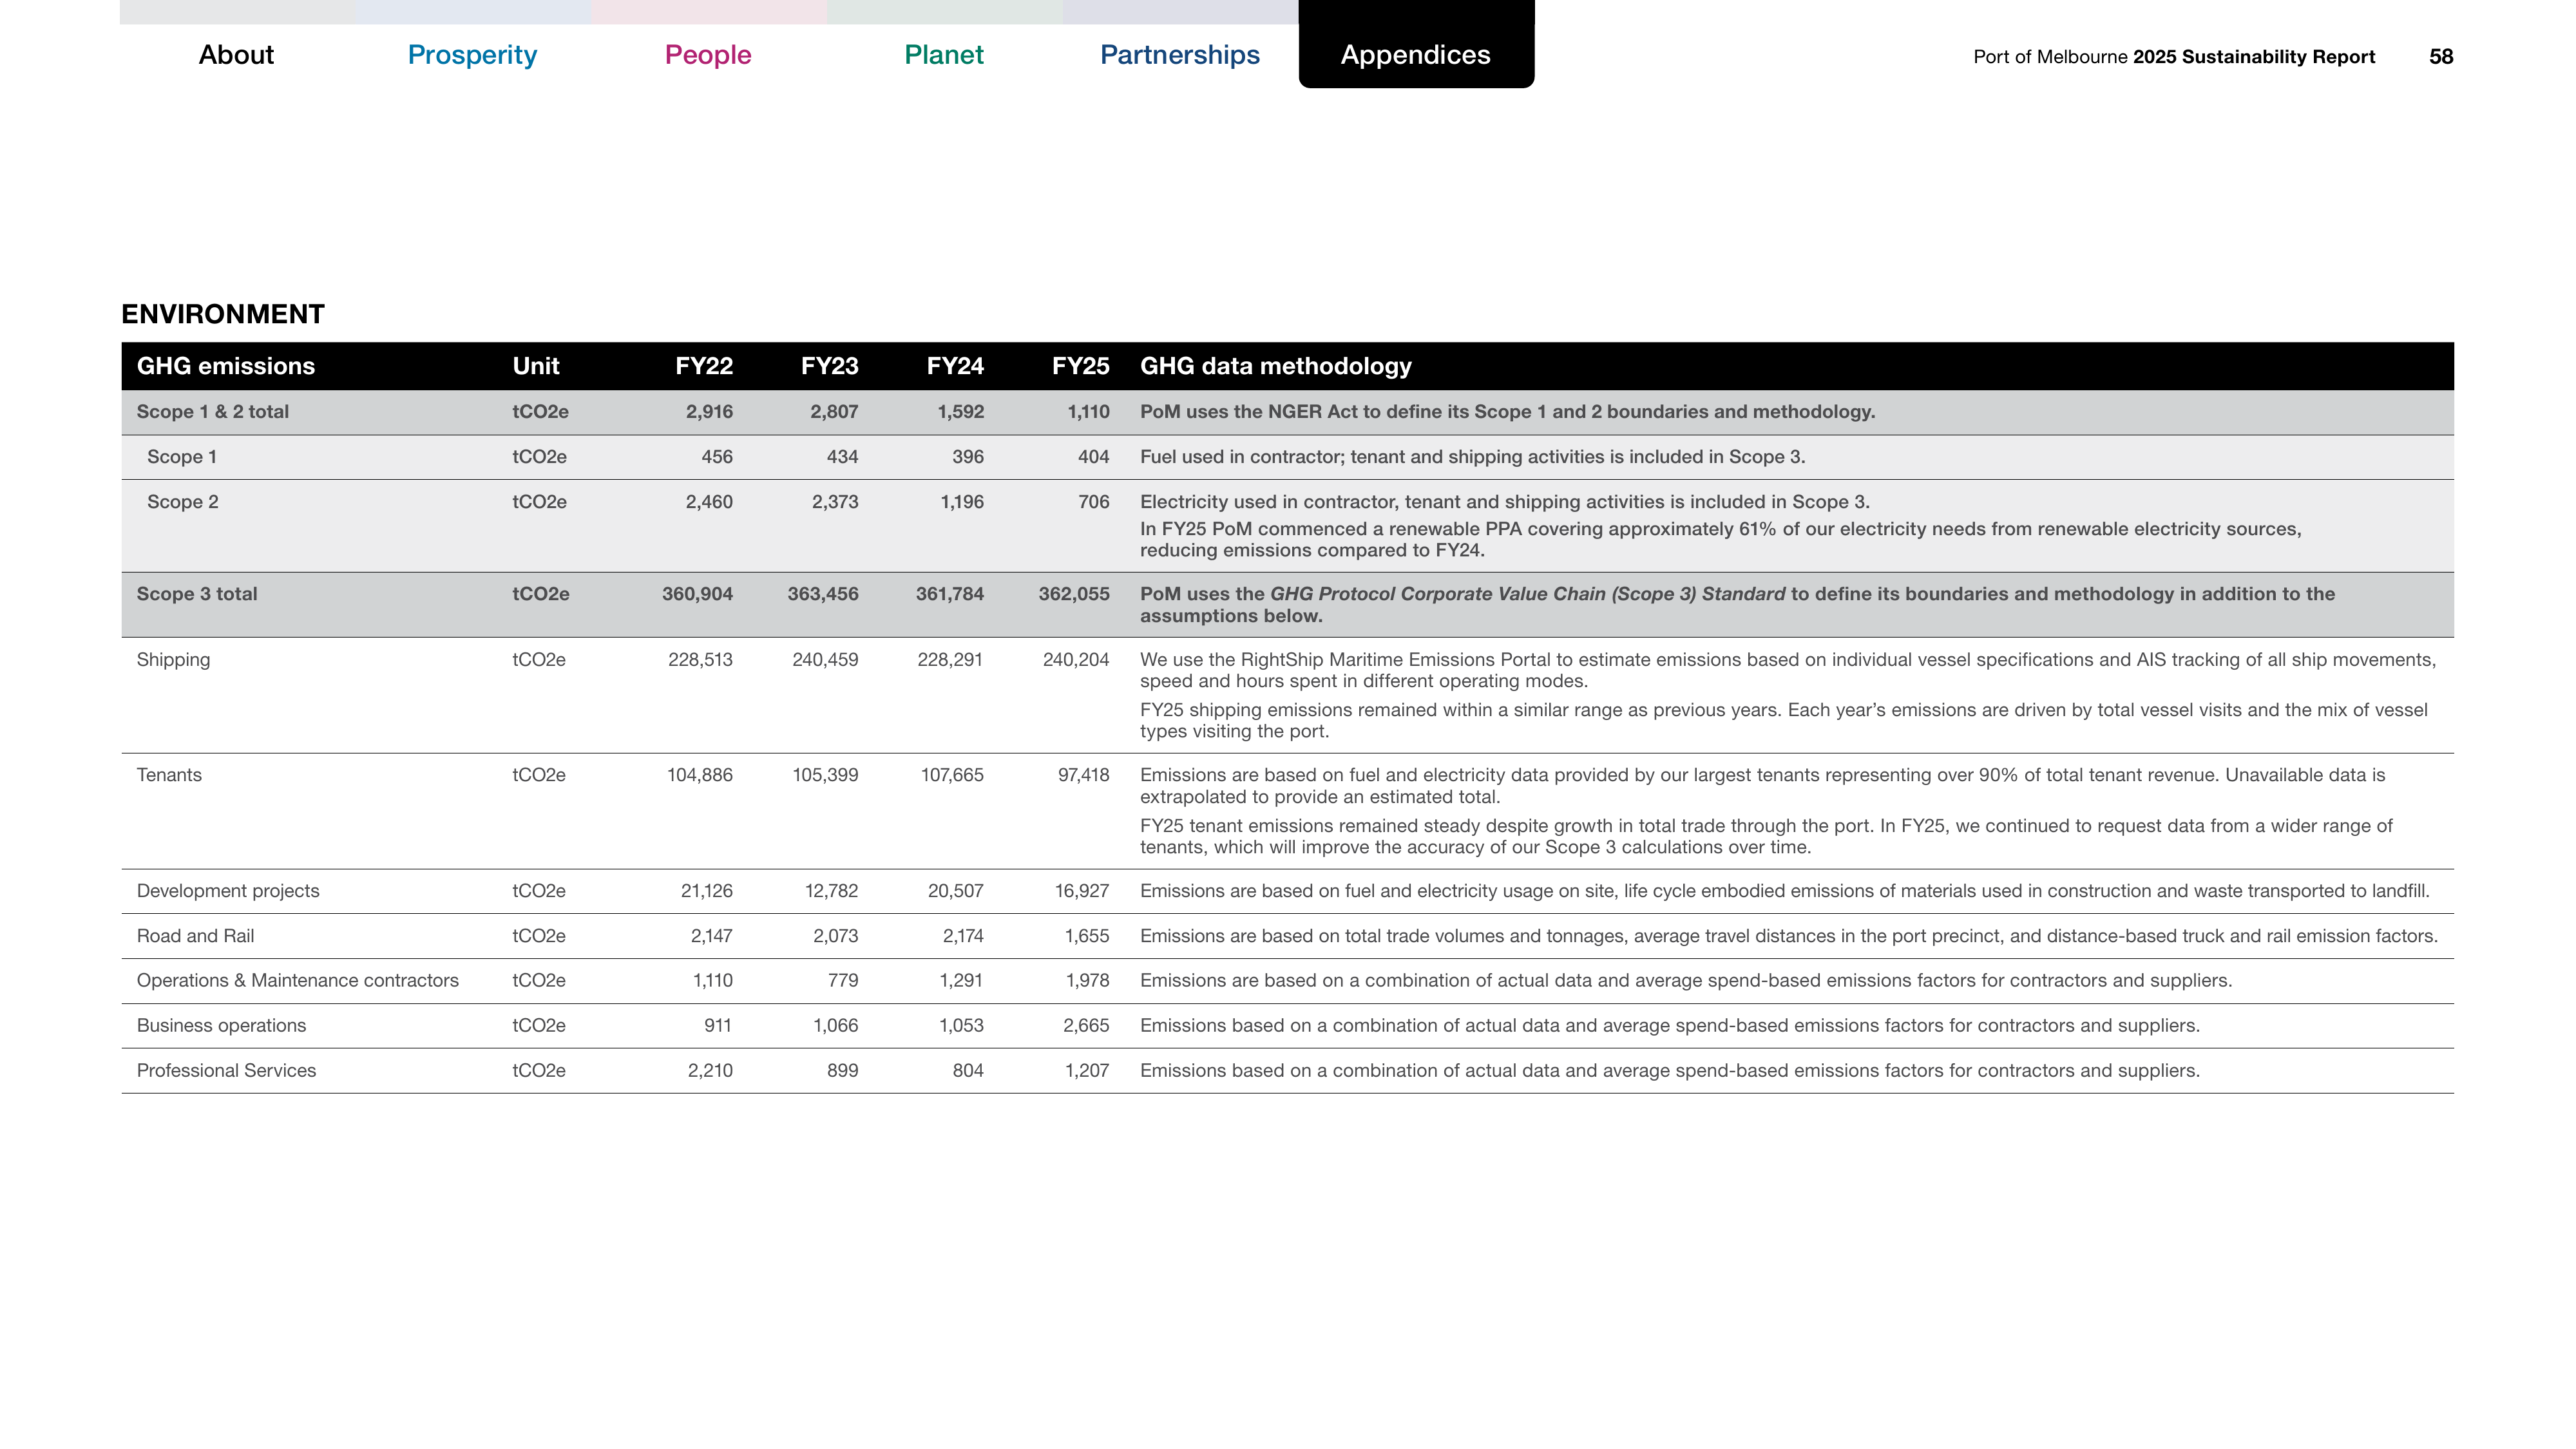This screenshot has width=2576, height=1449.
Task: Click the FY24 column header
Action: pos(955,366)
